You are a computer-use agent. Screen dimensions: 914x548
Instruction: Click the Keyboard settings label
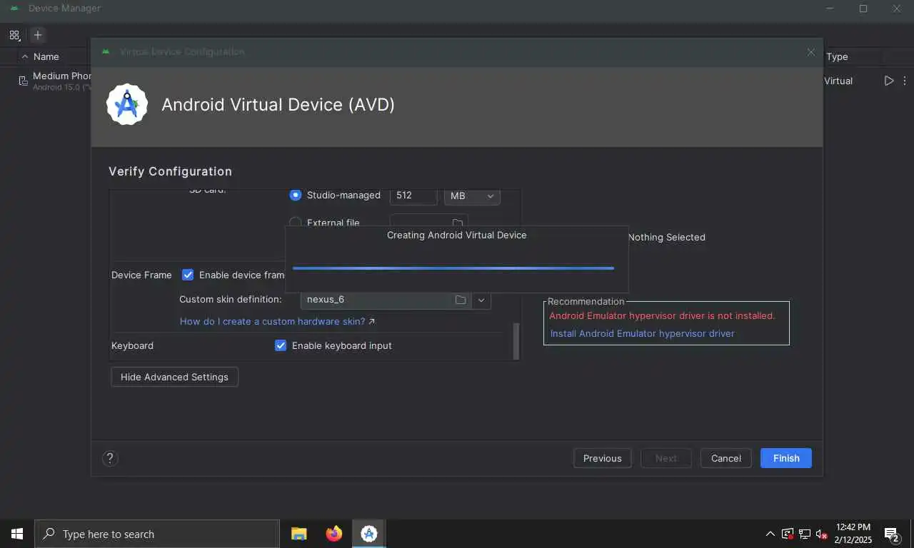coord(132,345)
